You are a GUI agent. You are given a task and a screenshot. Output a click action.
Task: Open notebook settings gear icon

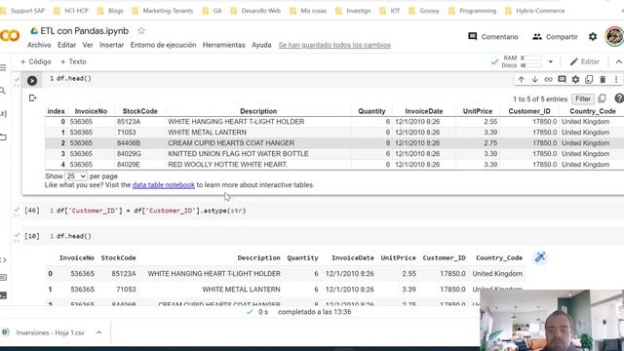tap(593, 37)
